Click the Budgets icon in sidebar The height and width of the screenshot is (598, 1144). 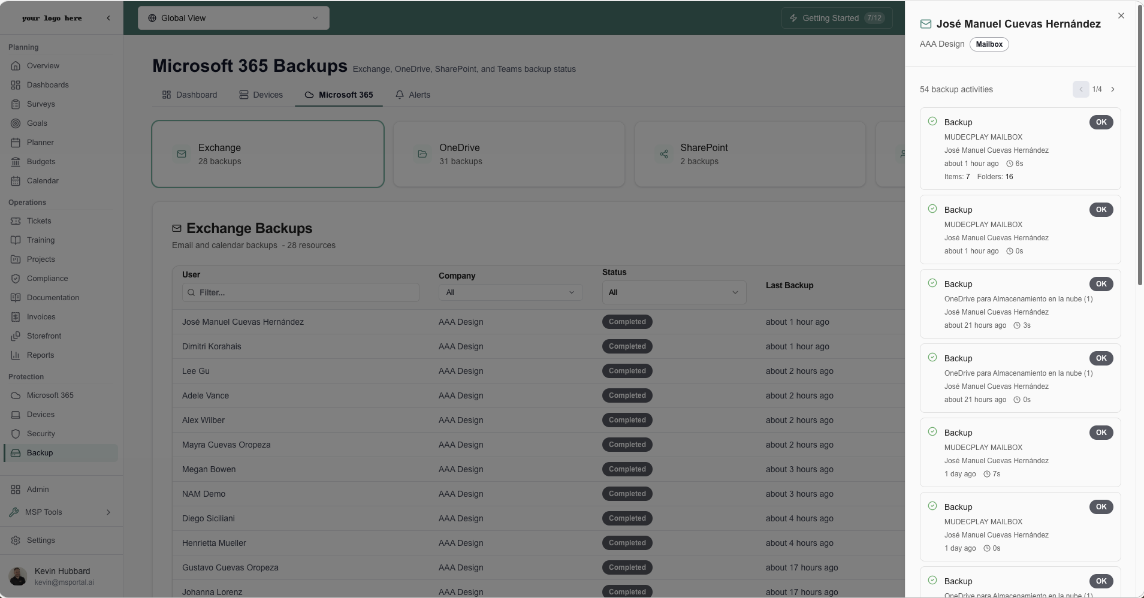[x=16, y=162]
